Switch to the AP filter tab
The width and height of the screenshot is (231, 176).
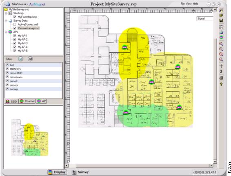(x=41, y=101)
